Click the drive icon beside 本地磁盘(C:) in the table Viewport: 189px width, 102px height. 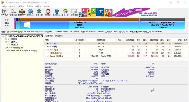tap(48, 53)
